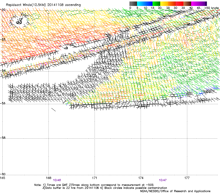Click the legend tick label '10'
Image resolution: width=220 pixels, height=193 pixels.
(145, 8)
